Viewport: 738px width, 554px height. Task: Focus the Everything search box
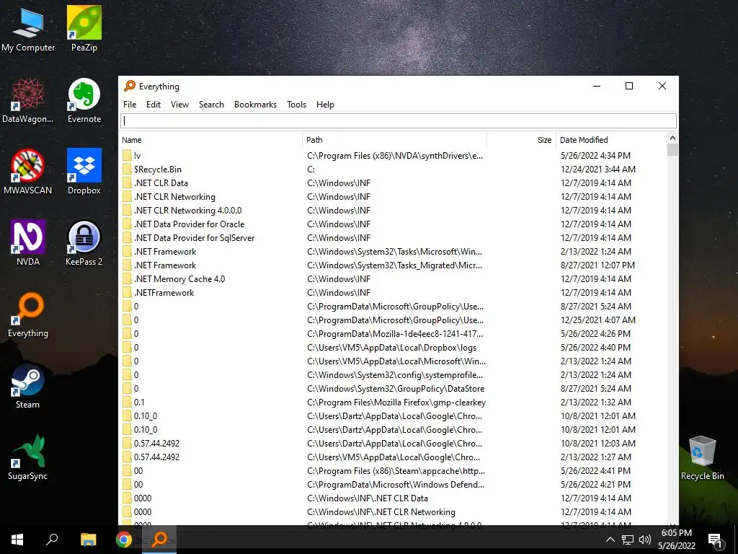(398, 121)
